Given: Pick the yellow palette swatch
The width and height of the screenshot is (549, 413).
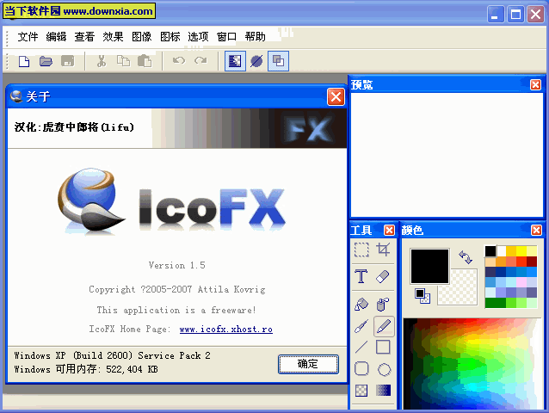Looking at the screenshot, I should [521, 251].
